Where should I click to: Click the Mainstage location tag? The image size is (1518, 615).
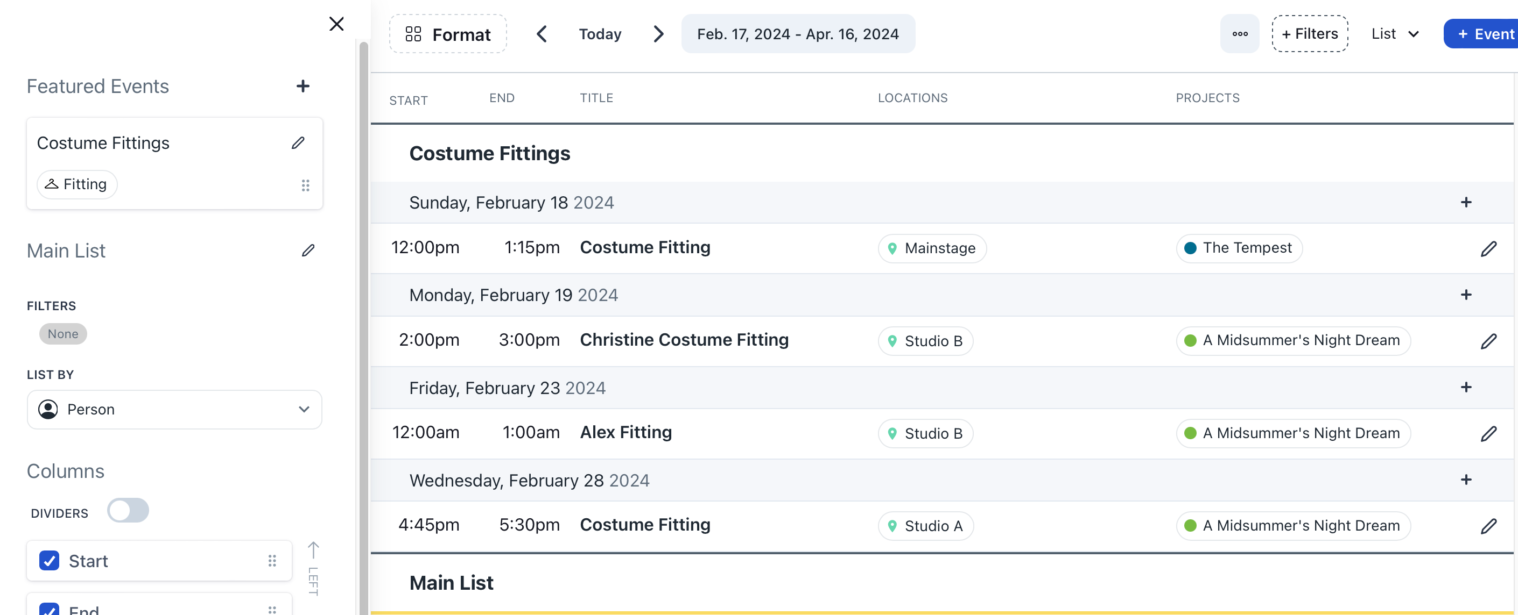(932, 248)
